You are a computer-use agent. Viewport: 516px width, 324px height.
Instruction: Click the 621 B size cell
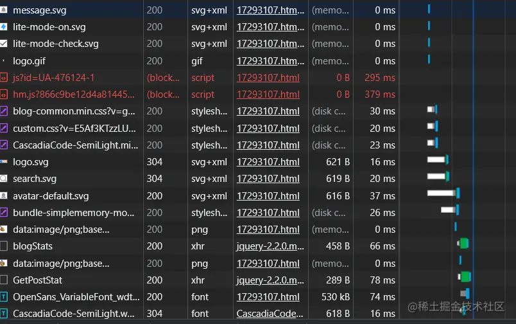point(338,162)
